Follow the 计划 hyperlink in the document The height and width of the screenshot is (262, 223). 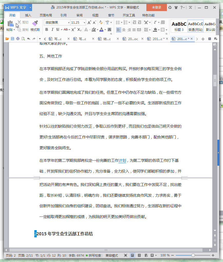(x=122, y=161)
